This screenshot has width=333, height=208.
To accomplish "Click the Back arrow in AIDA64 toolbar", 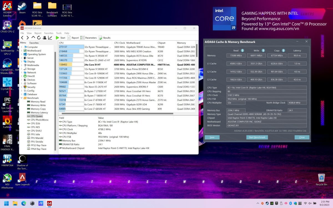I will [x=22, y=38].
